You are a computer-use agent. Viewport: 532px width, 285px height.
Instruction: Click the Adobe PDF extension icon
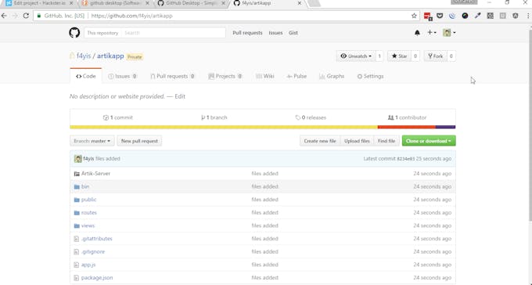pos(427,16)
